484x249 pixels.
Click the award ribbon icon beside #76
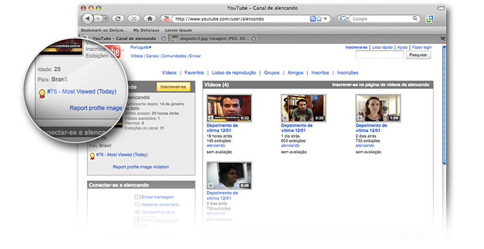pyautogui.click(x=92, y=156)
